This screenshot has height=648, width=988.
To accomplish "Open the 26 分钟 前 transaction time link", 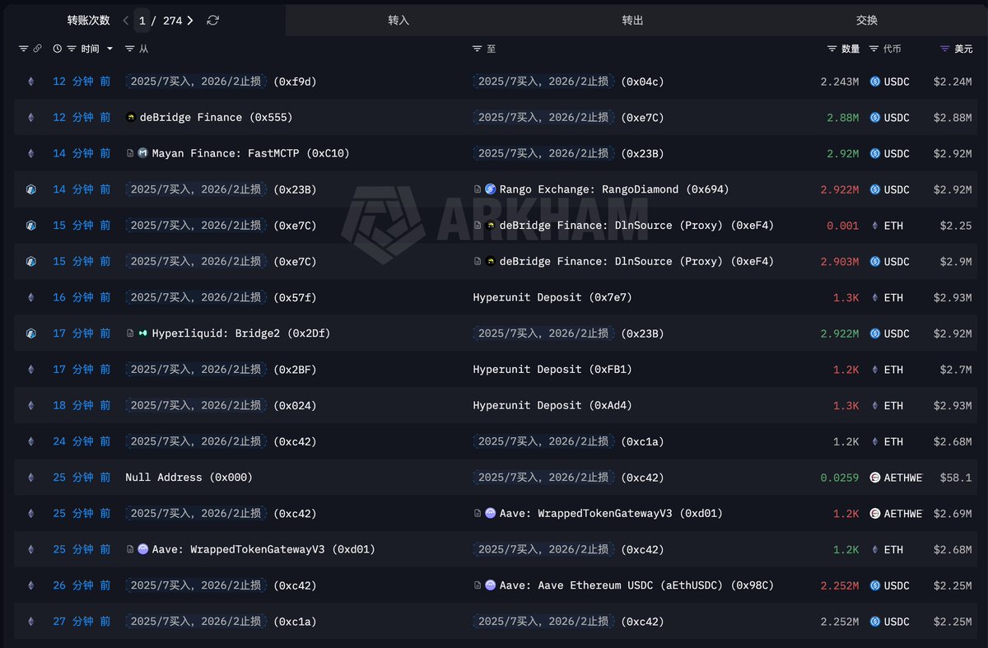I will tap(82, 585).
